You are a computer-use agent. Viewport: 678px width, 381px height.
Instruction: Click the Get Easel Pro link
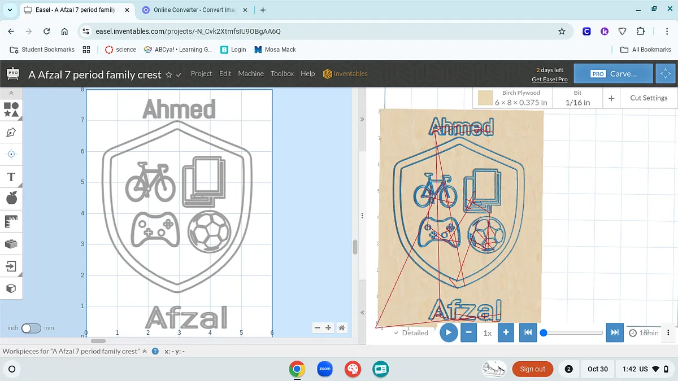(x=549, y=80)
